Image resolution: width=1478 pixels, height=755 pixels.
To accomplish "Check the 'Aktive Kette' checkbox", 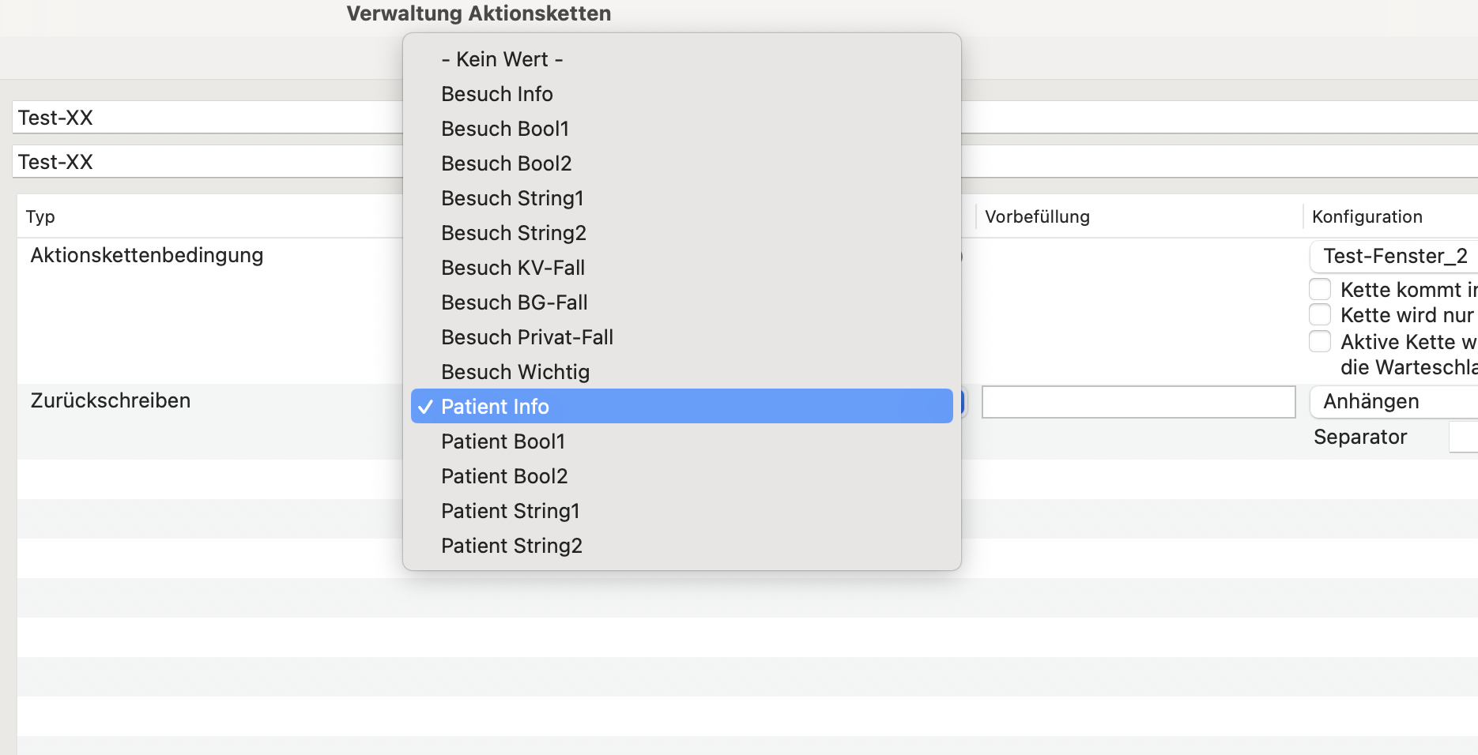I will click(1320, 341).
